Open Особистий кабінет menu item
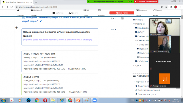The image size is (183, 103). (x=36, y=13)
